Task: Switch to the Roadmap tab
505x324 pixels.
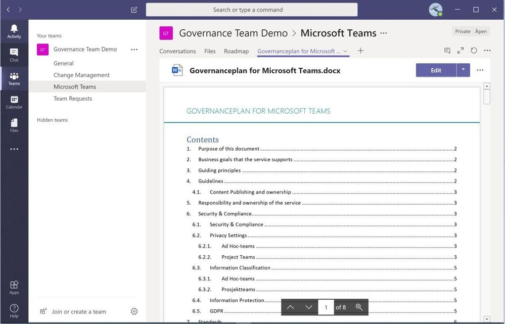Action: tap(236, 51)
